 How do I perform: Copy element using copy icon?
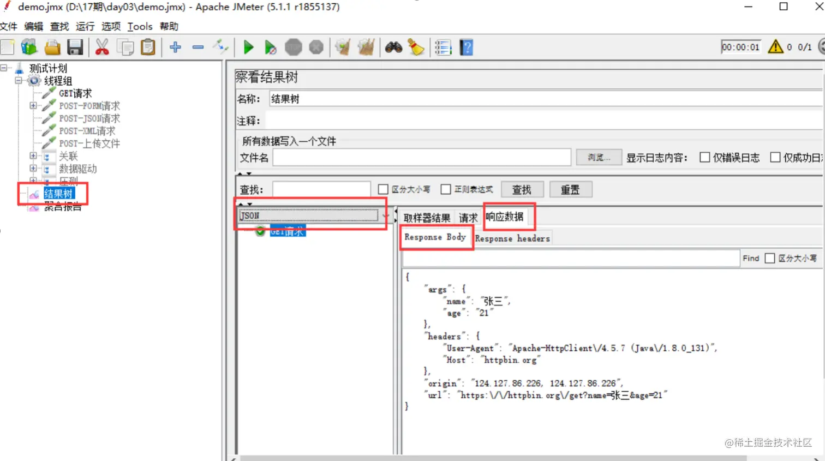pos(125,47)
